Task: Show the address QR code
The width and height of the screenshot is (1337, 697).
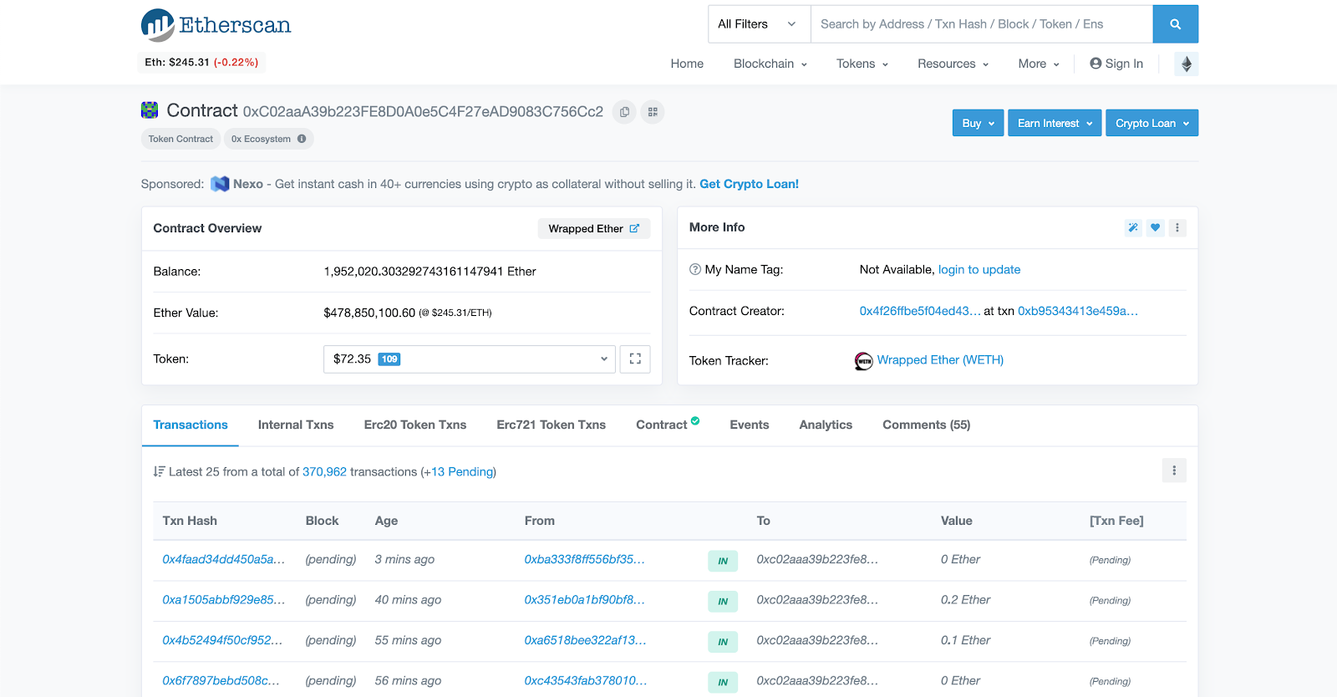Action: coord(653,112)
